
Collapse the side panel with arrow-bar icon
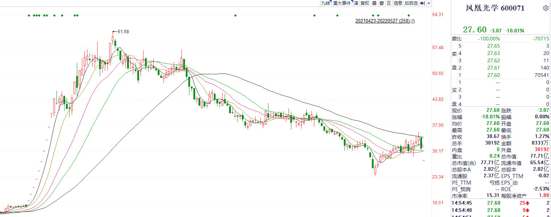click(x=422, y=3)
